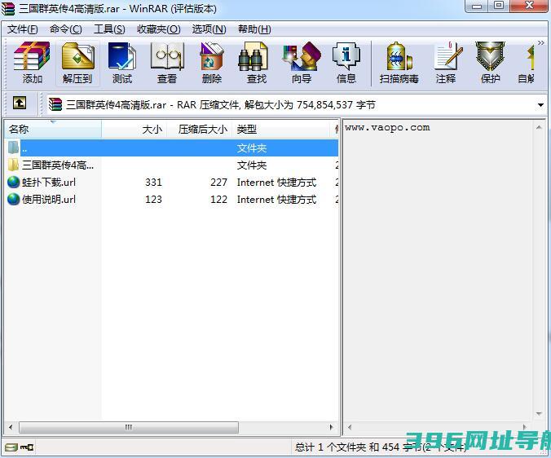This screenshot has height=458, width=551.
Task: Run the Test (测试) archive tool
Action: tap(122, 63)
